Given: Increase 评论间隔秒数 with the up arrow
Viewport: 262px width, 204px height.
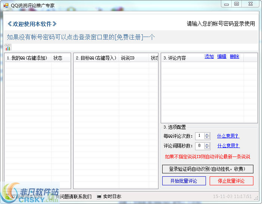Looking at the screenshot, I should click(x=207, y=144).
